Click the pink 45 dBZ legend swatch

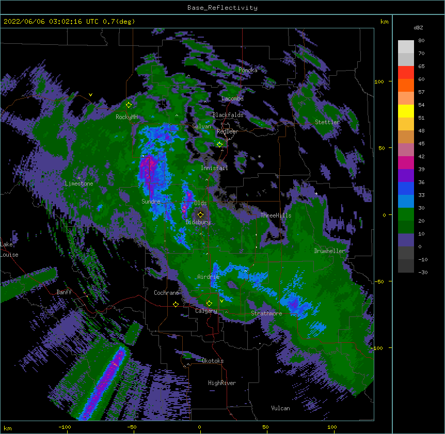[x=406, y=149]
